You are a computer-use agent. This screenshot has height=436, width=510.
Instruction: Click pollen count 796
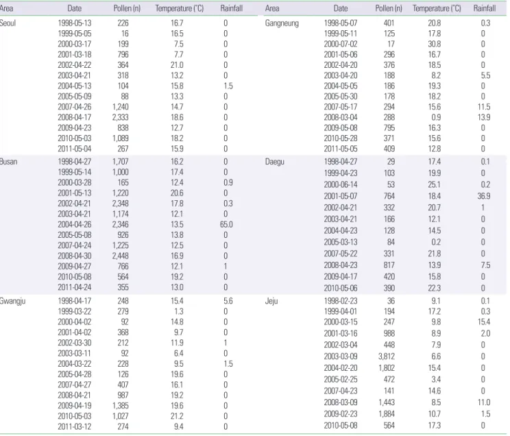[123, 54]
